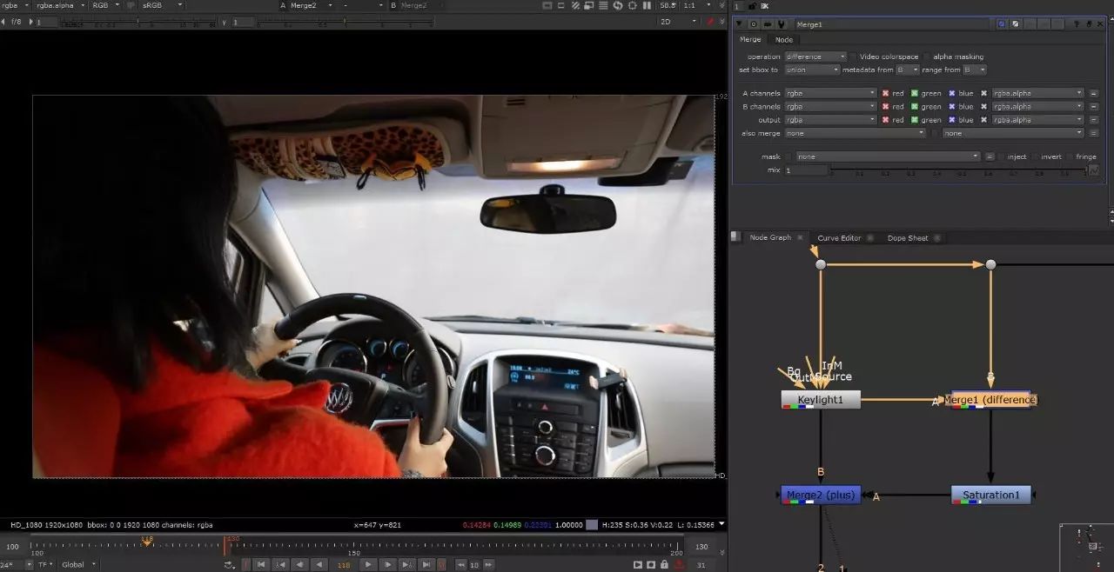Viewport: 1114px width, 572px height.
Task: Jump to the last frame button
Action: click(x=426, y=564)
